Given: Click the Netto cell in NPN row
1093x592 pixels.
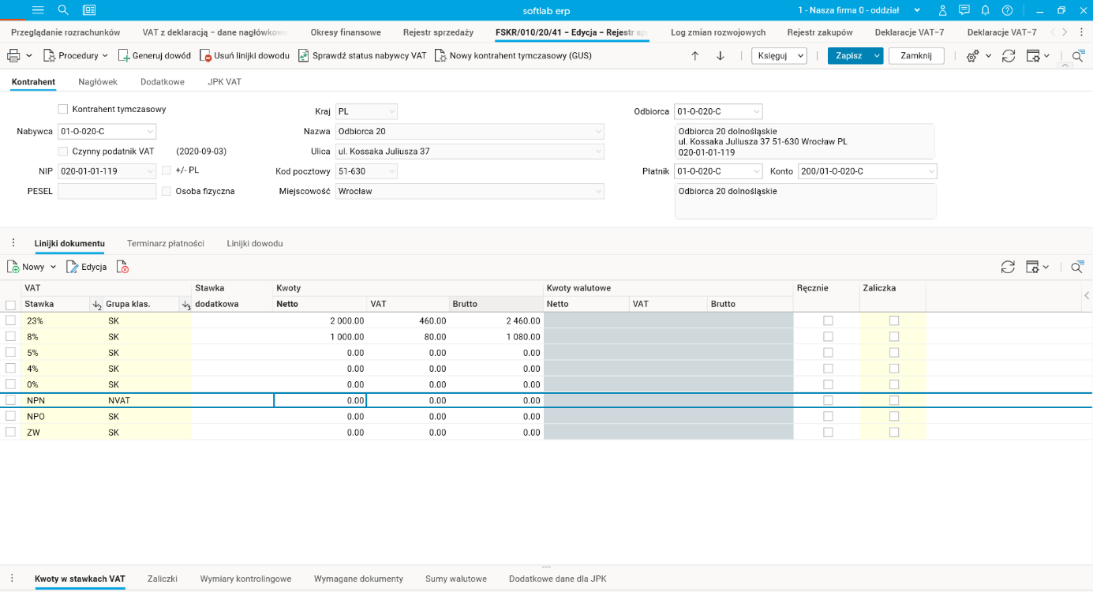Looking at the screenshot, I should pyautogui.click(x=320, y=400).
